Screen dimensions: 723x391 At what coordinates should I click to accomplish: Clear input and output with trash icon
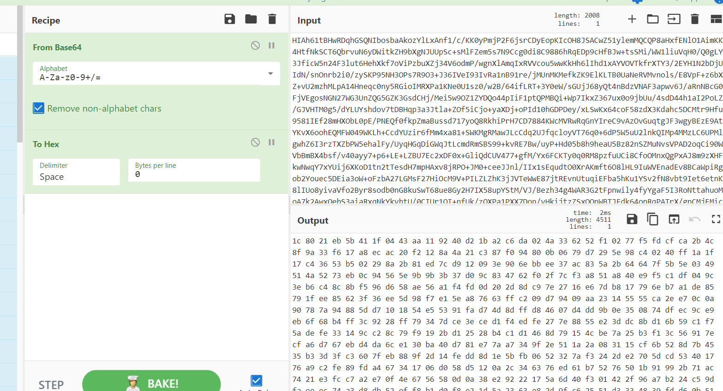pyautogui.click(x=695, y=19)
